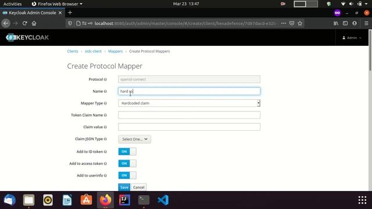Click the Protocol help tooltip icon
Viewport: 372px width, 209px height.
click(x=105, y=80)
